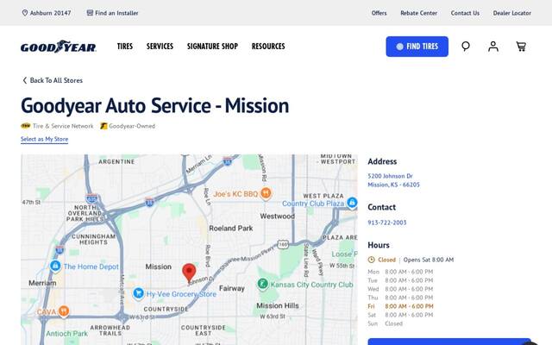The image size is (552, 345).
Task: Open the 5200 Johnson Dr address link
Action: tap(393, 180)
